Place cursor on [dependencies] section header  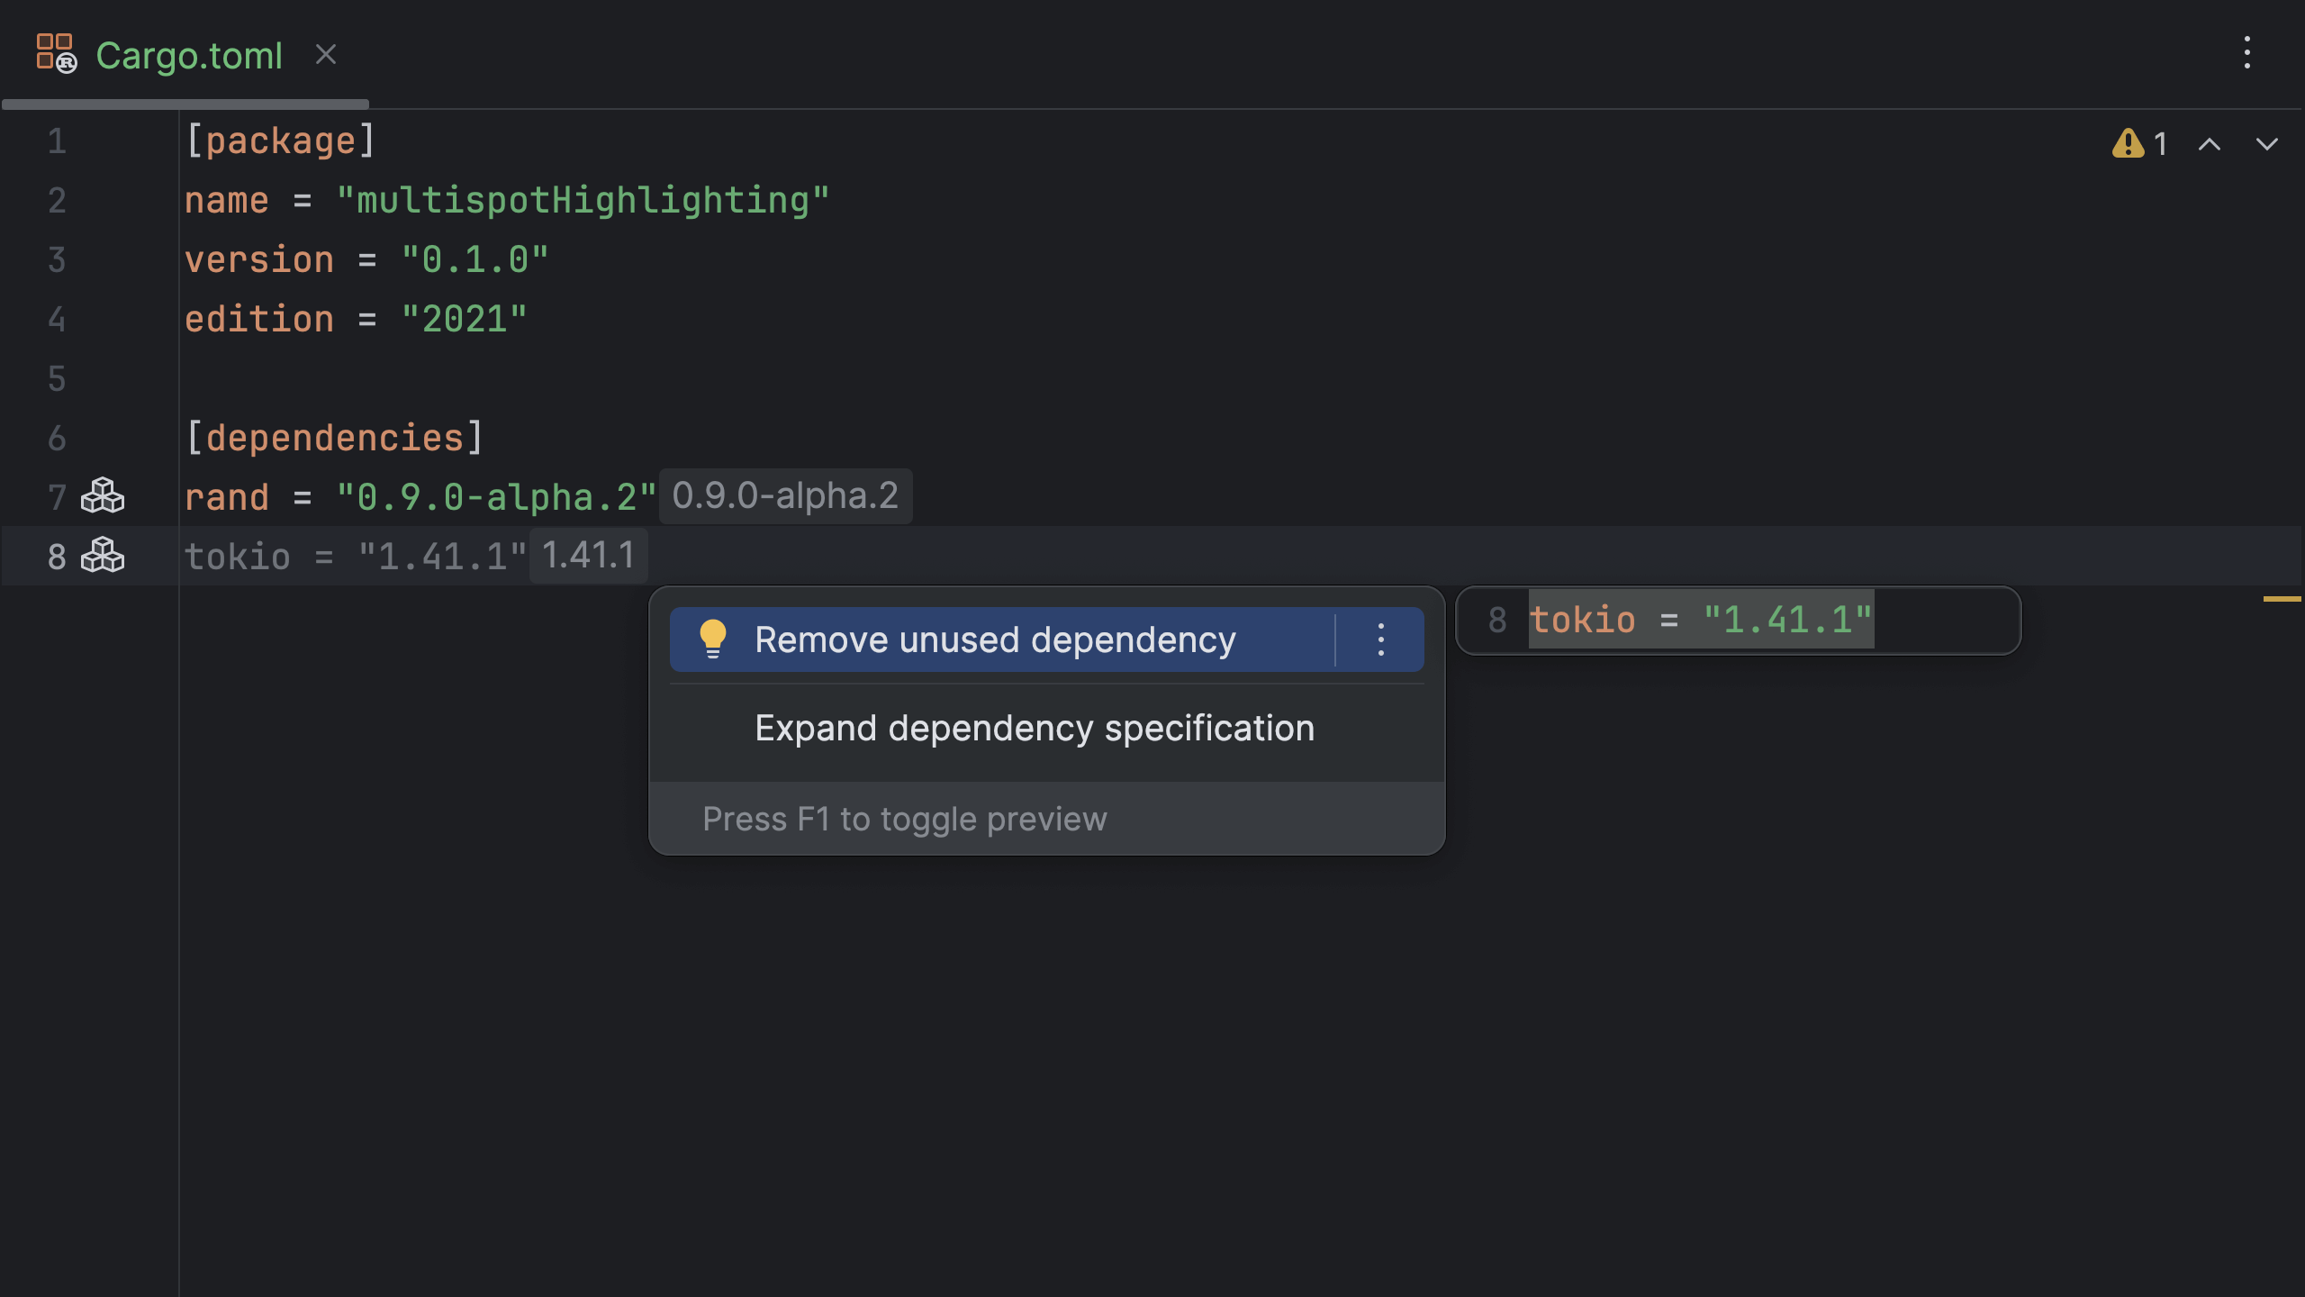pyautogui.click(x=335, y=438)
